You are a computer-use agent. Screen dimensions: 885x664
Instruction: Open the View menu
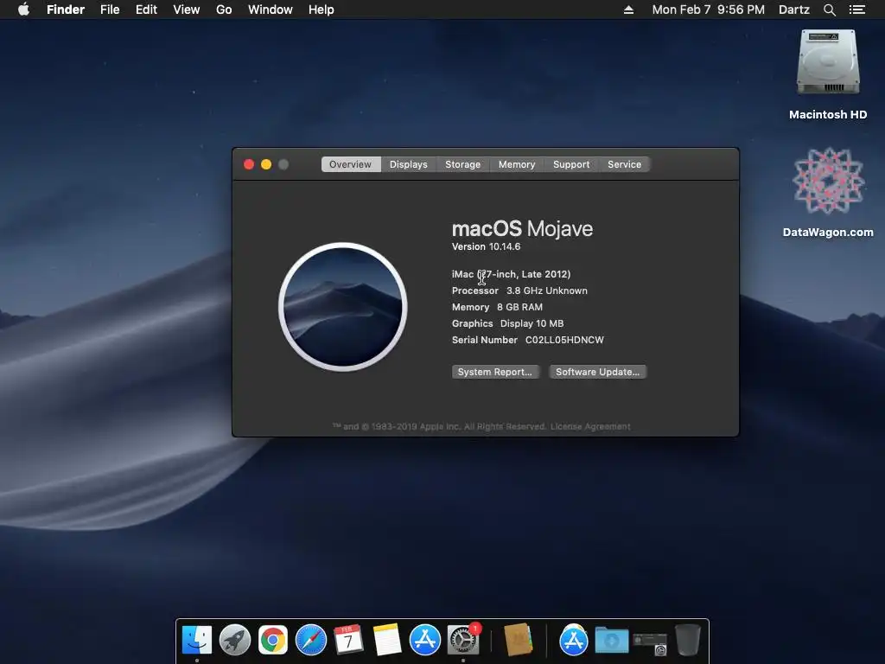coord(187,10)
